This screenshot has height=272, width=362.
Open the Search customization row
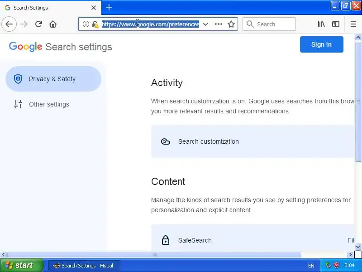(x=253, y=141)
